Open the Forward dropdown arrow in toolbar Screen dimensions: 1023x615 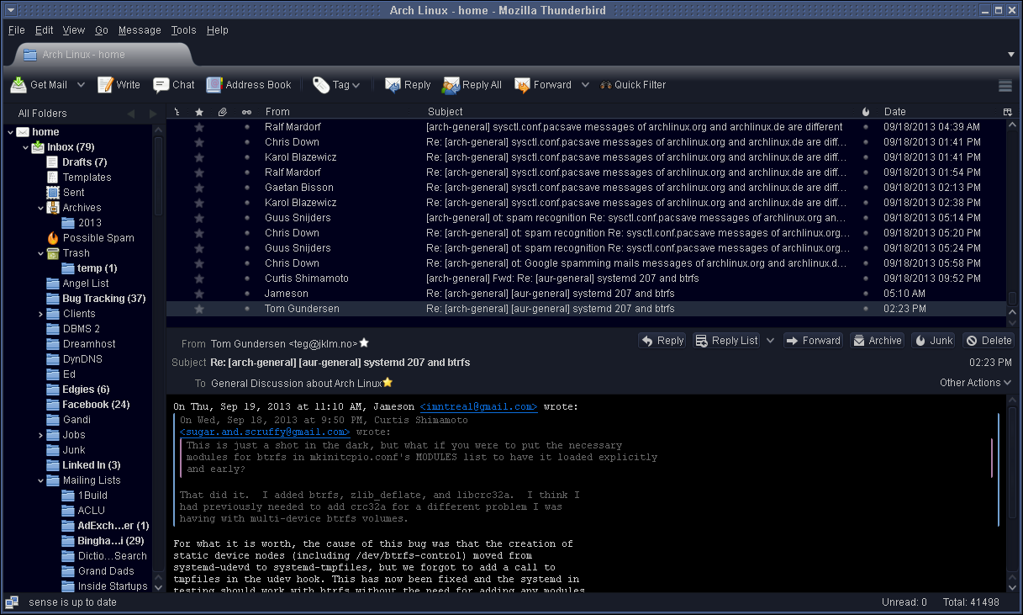pos(585,85)
